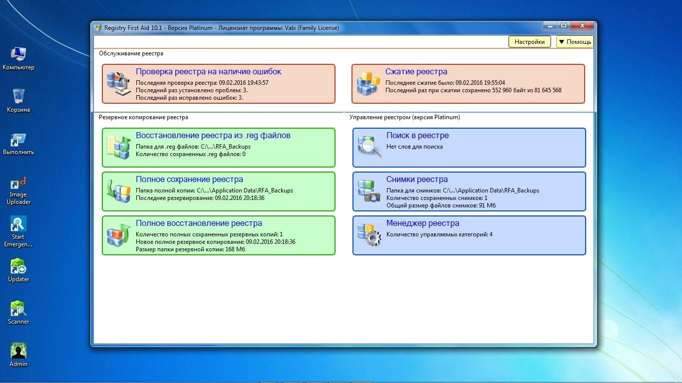This screenshot has width=682, height=383.
Task: Open the Снимки реестра heading
Action: (417, 180)
